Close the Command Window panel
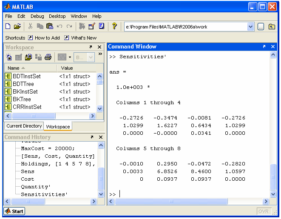This screenshot has width=281, height=219. [273, 47]
